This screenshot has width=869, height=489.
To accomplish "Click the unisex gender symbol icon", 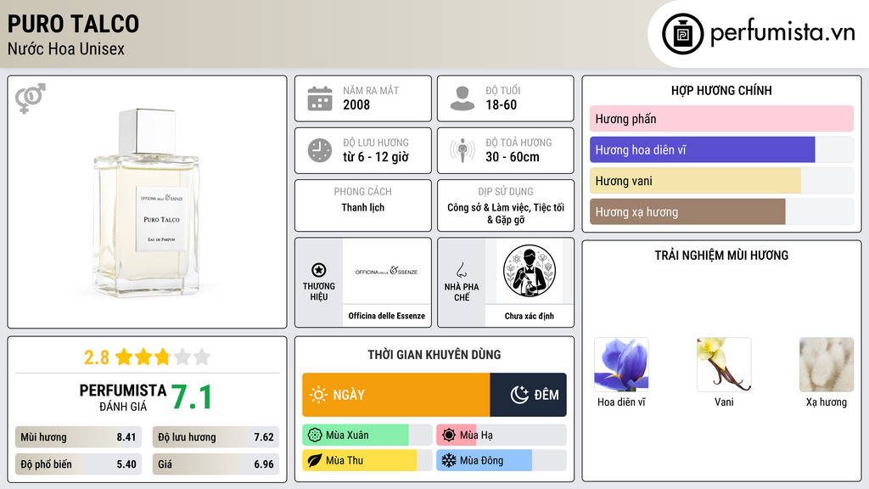I will point(30,98).
